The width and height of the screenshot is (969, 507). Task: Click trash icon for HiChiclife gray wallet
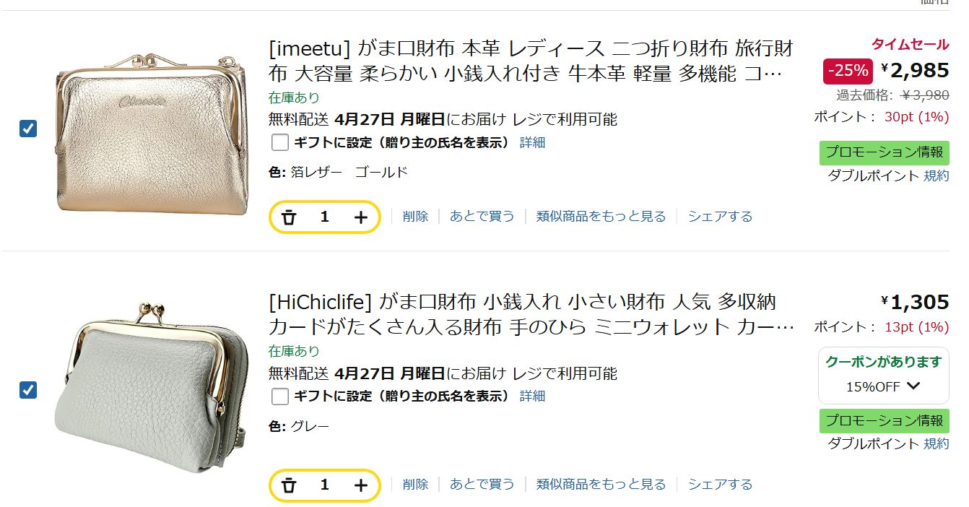[x=290, y=485]
